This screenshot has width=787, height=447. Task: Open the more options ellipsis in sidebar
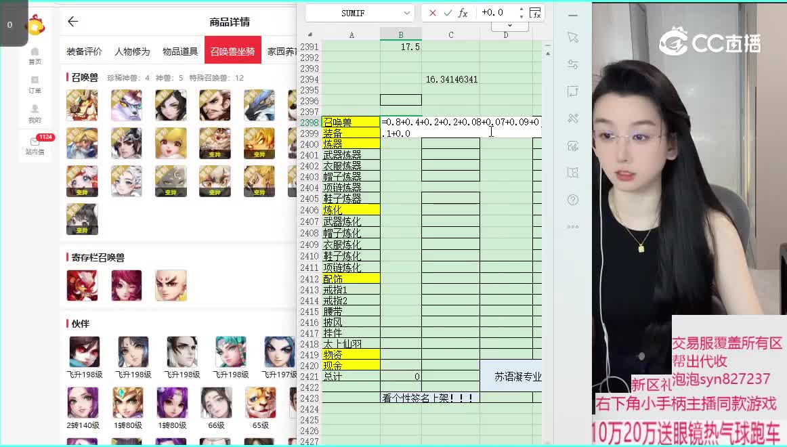click(573, 227)
